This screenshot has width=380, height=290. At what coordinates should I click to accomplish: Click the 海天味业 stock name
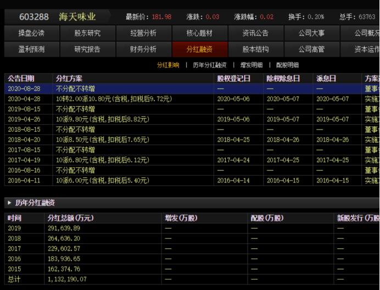pos(77,16)
